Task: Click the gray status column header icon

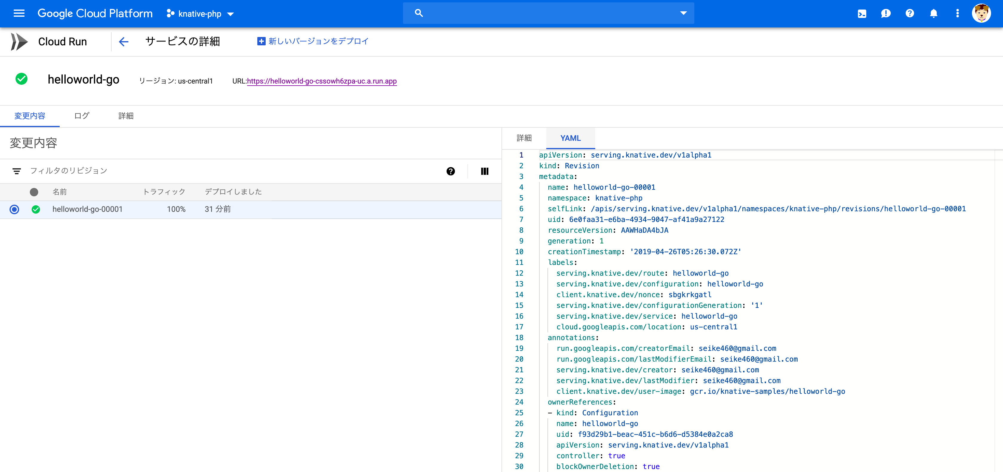Action: click(x=34, y=192)
